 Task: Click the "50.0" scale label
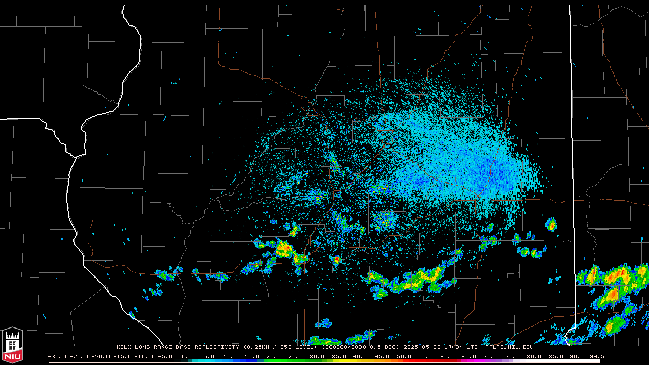pyautogui.click(x=404, y=357)
